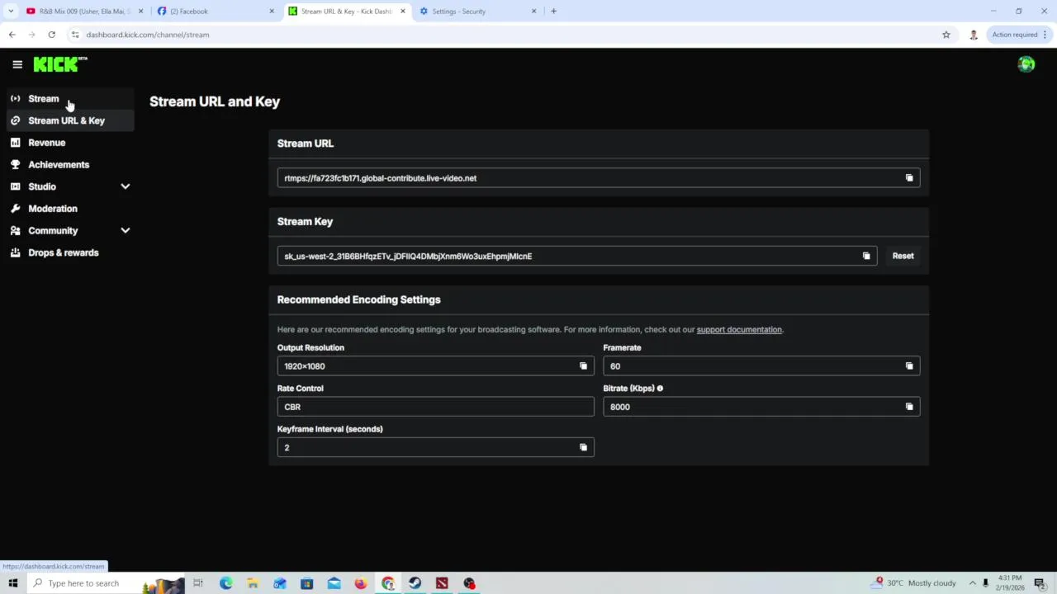1057x594 pixels.
Task: Reset the stream key
Action: (x=903, y=256)
